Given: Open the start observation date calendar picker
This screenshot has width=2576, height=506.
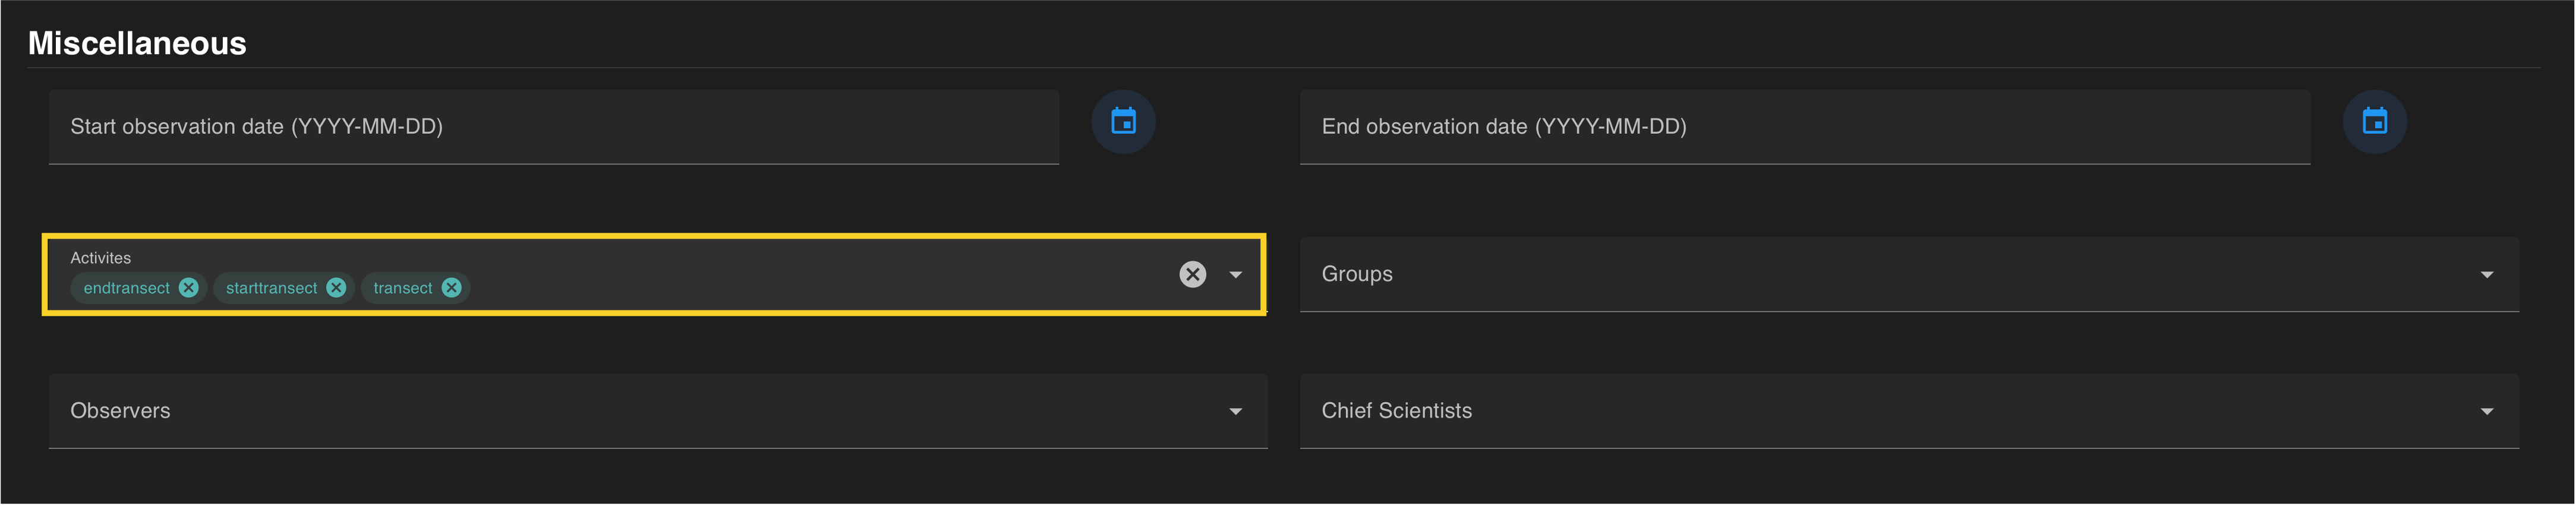Looking at the screenshot, I should point(1123,122).
